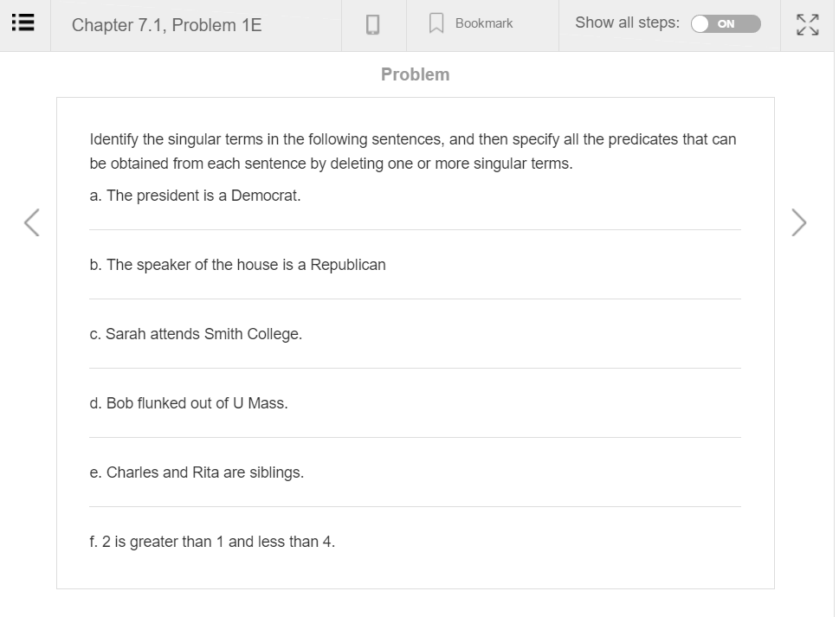
Task: Click the problem statement text area
Action: point(413,151)
